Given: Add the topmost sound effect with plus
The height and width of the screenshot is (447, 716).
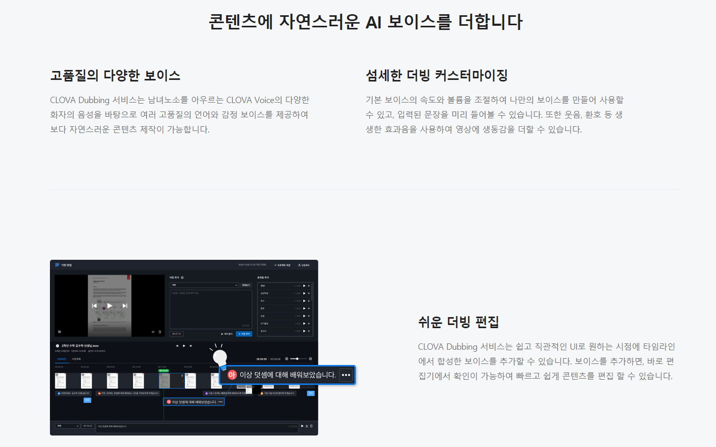Looking at the screenshot, I should click(x=309, y=286).
